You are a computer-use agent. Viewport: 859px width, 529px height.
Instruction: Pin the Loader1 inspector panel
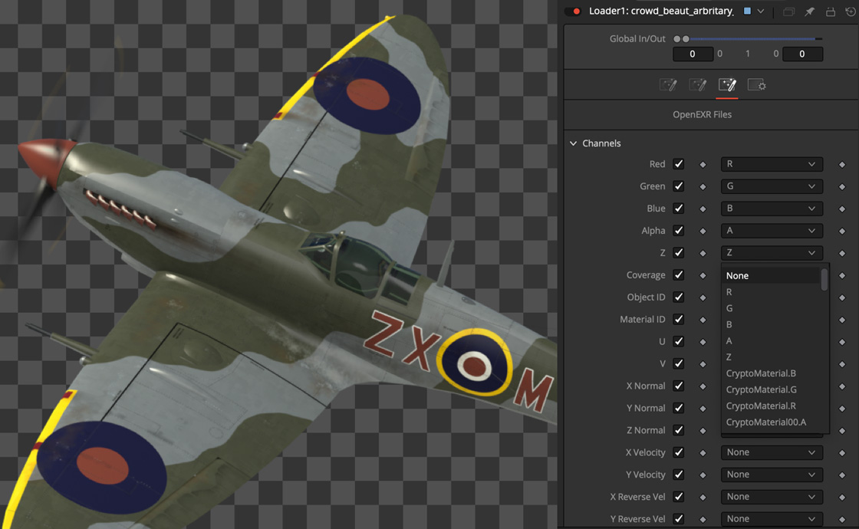coord(809,11)
